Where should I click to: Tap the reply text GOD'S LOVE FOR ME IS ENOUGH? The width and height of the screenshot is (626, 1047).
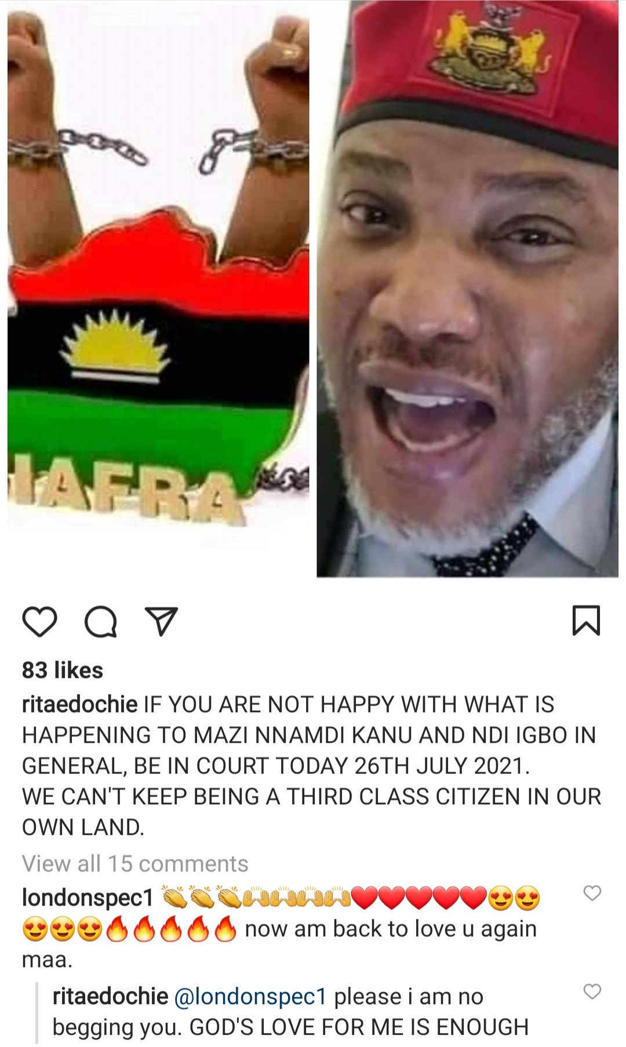point(359,1027)
